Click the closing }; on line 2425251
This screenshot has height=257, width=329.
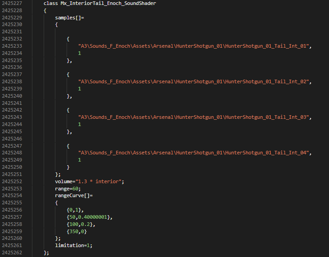(x=58, y=175)
